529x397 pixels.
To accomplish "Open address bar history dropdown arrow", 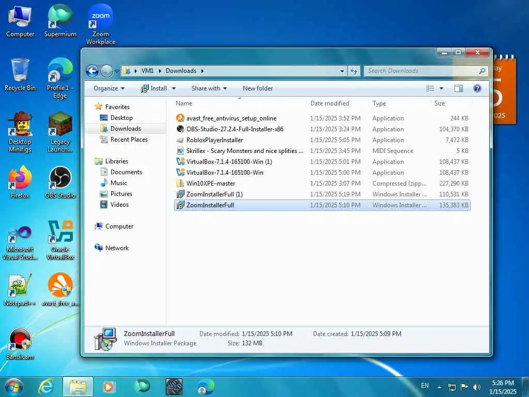I will pos(342,71).
